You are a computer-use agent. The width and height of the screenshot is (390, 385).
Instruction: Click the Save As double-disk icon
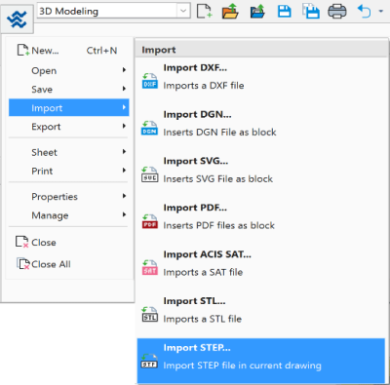[x=311, y=12]
